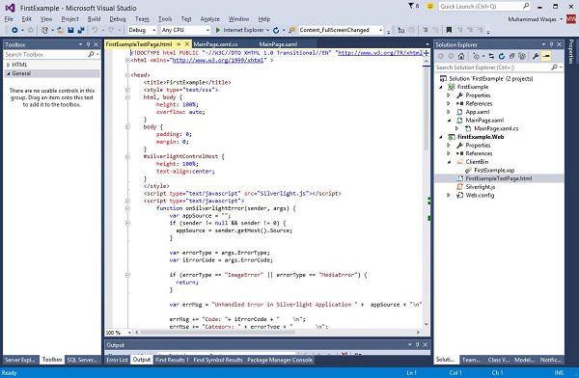
Task: Click the yellow feedback smiley icon
Action: click(429, 6)
